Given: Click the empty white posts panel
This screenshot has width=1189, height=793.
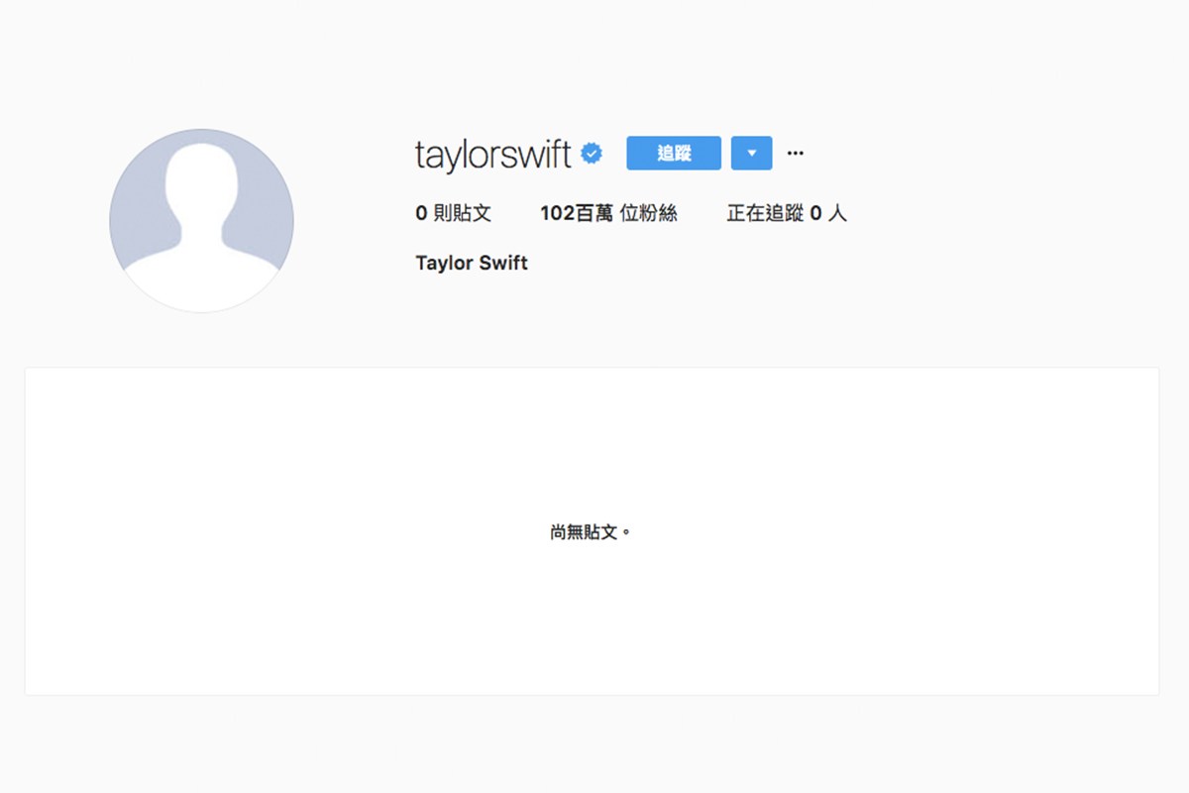Looking at the screenshot, I should (592, 531).
